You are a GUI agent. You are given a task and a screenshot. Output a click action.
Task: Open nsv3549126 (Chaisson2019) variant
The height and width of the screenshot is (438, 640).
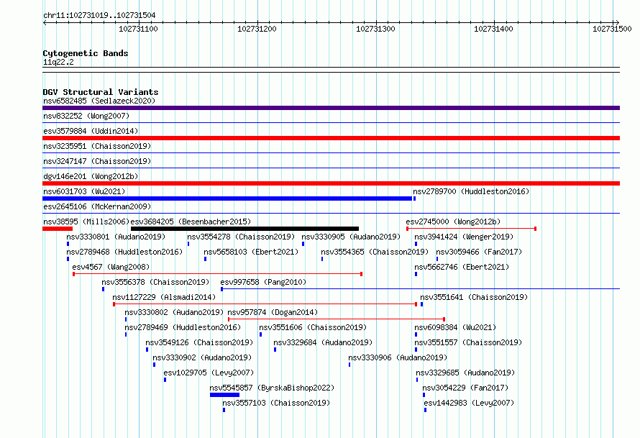click(200, 342)
